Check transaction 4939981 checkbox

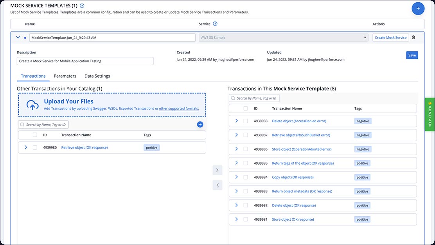(x=246, y=219)
